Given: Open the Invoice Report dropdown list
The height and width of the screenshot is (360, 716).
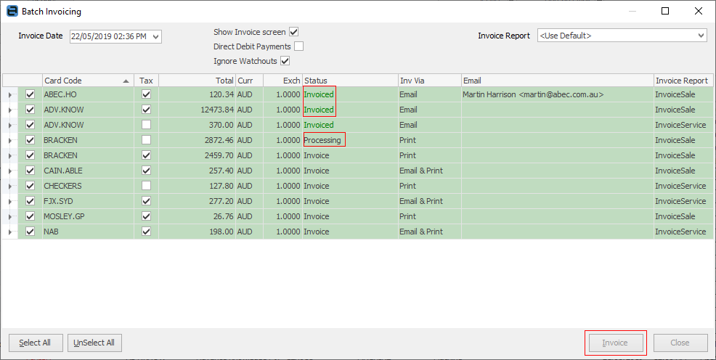Looking at the screenshot, I should tap(701, 36).
